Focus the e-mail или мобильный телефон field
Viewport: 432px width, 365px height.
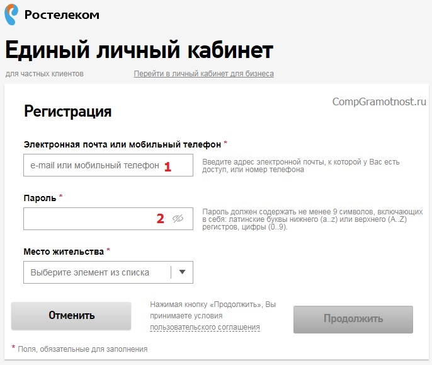tap(108, 165)
